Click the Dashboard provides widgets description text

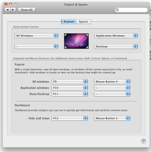72,110
